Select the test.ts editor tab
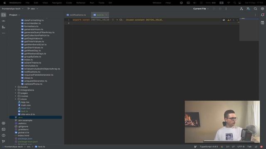This screenshot has height=149, width=266. 100,15
